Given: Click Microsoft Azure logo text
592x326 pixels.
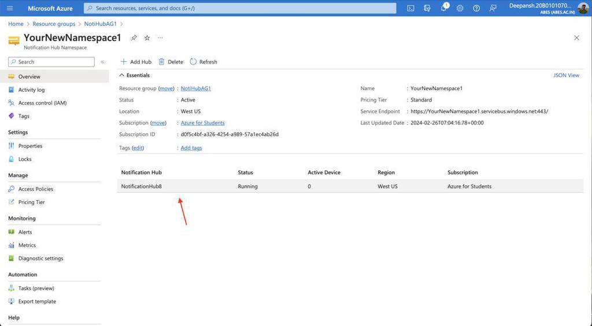Looking at the screenshot, I should 50,8.
